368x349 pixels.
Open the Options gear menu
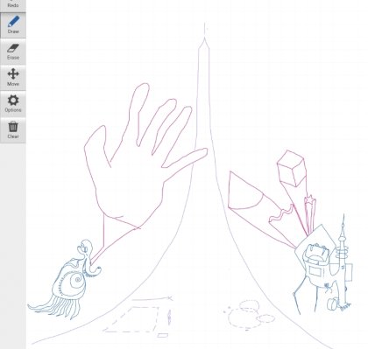(13, 104)
